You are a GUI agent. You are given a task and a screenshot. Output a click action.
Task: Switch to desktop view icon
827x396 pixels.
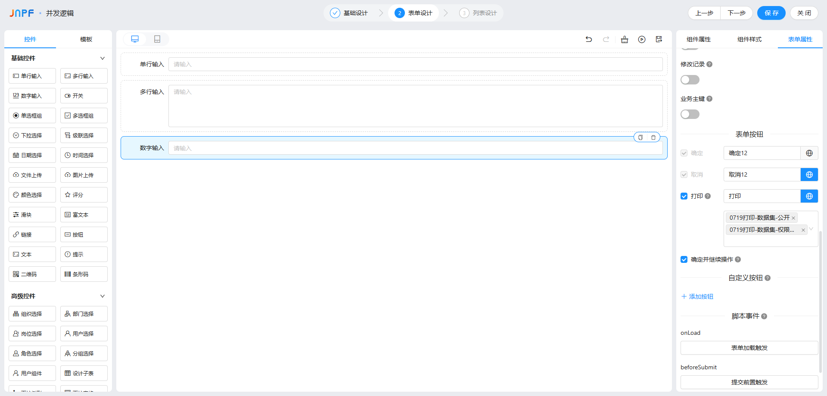coord(135,39)
